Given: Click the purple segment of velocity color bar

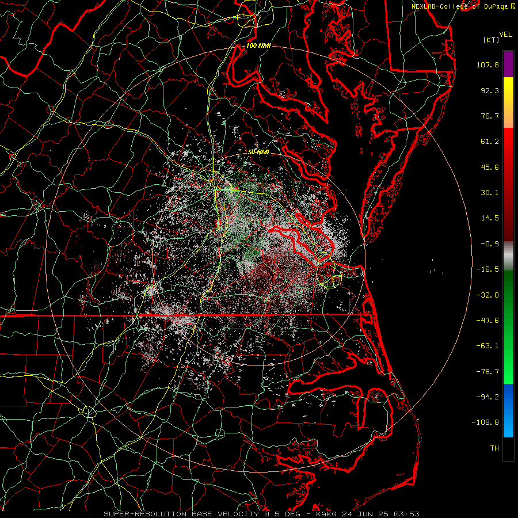Looking at the screenshot, I should pyautogui.click(x=508, y=64).
